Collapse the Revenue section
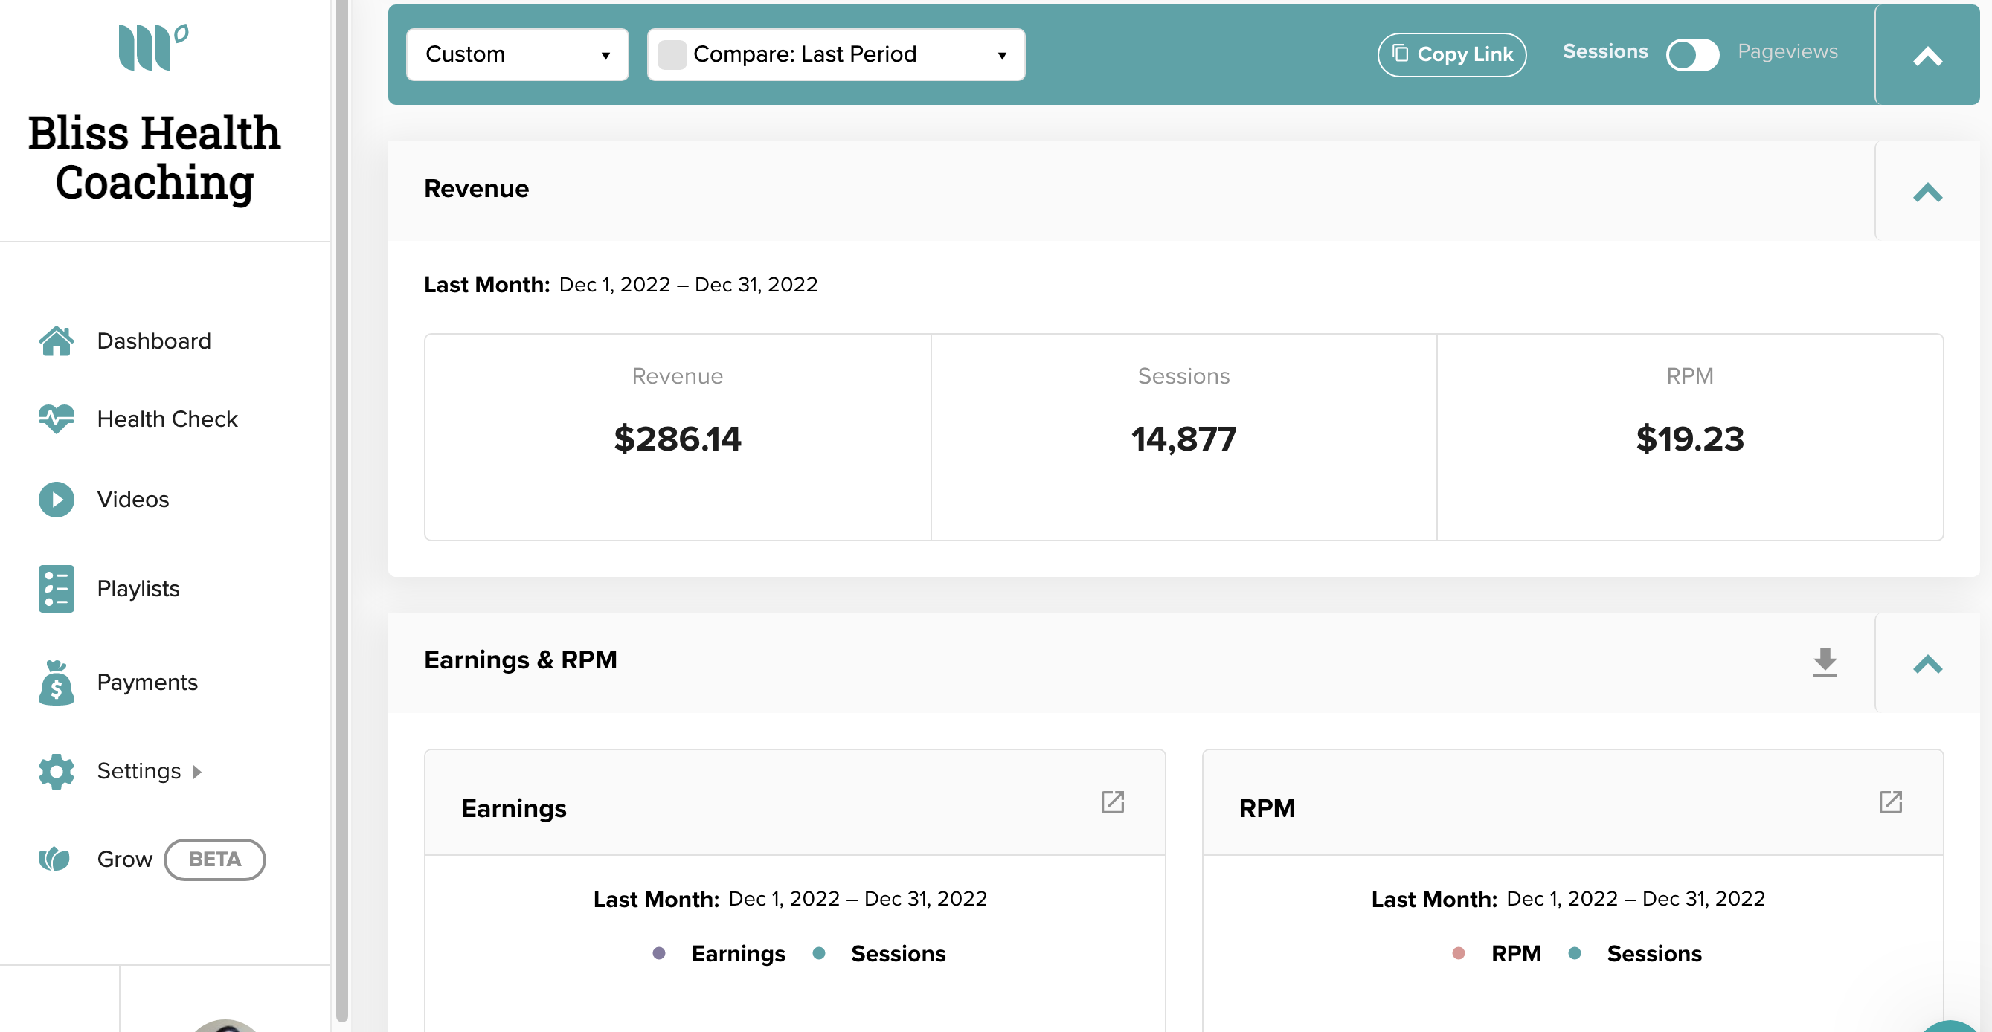Viewport: 1992px width, 1032px height. click(x=1928, y=191)
